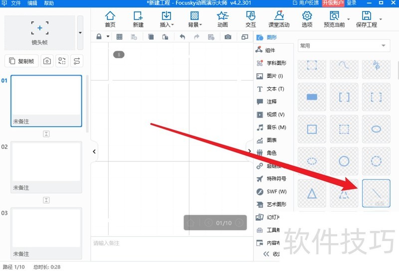
Task: Open the 角色 characters panel
Action: [266, 153]
